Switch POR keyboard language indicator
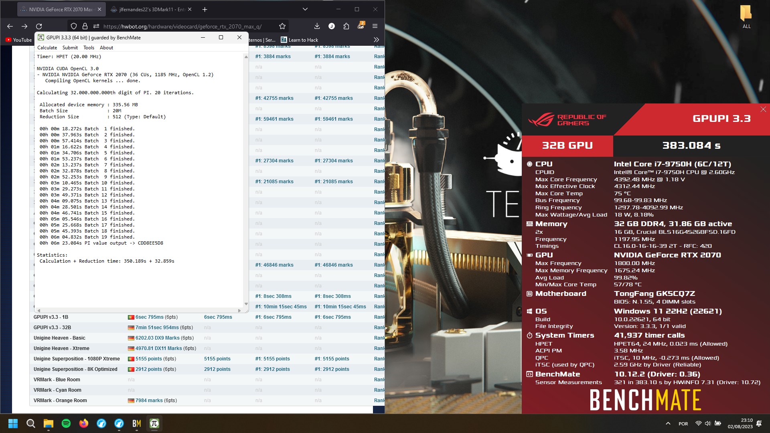This screenshot has width=770, height=433. coord(683,424)
